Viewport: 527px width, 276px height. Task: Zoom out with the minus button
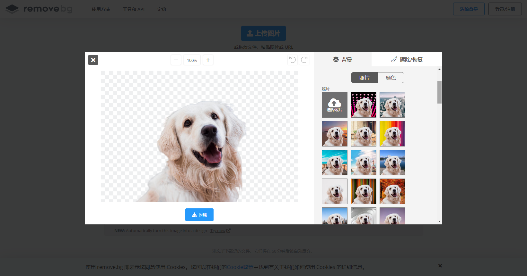click(x=176, y=60)
